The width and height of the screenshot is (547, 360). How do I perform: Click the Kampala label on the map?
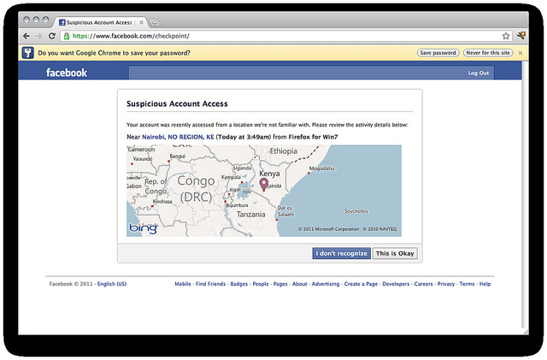[x=231, y=177]
